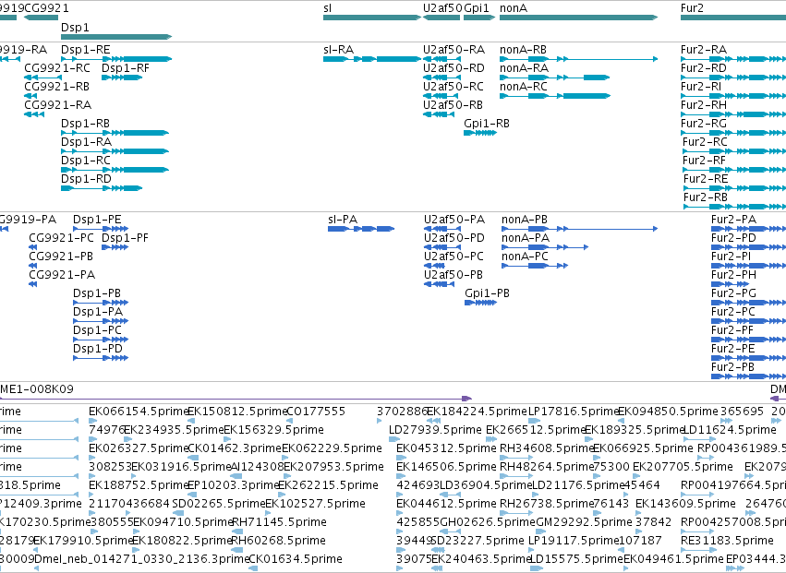This screenshot has width=786, height=573.
Task: Click the Fur2-PH protein label
Action: (x=734, y=274)
